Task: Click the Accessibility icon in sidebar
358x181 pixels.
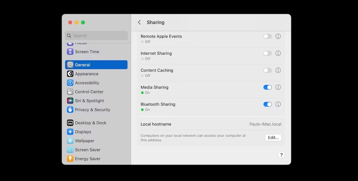Action: pyautogui.click(x=70, y=83)
